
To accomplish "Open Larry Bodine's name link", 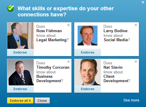I will (x=116, y=31).
